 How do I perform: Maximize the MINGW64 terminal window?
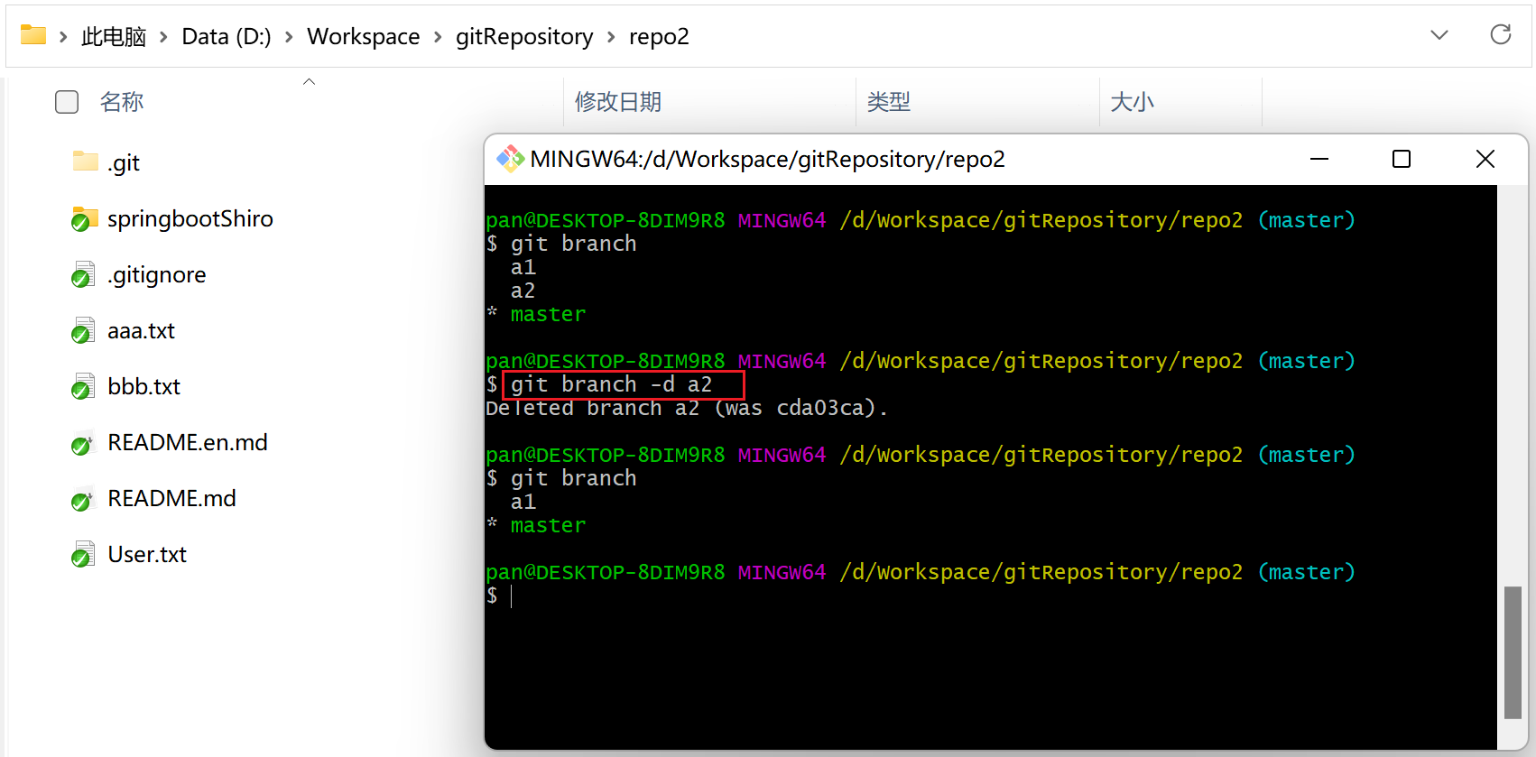point(1402,160)
